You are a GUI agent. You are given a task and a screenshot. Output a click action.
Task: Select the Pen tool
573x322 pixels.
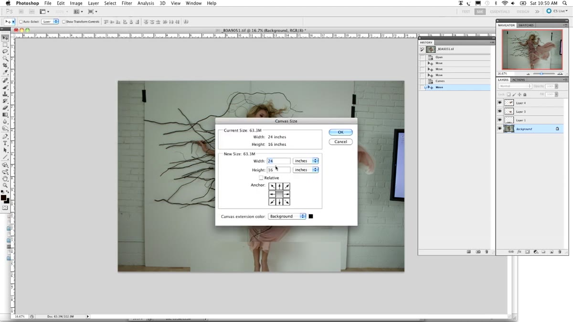[5, 136]
